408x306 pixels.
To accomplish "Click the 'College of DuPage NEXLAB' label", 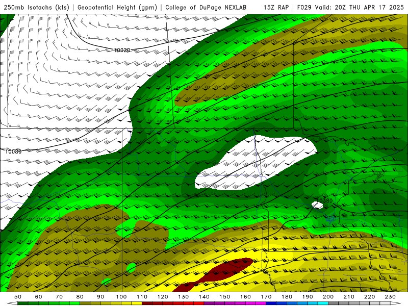I will point(206,7).
